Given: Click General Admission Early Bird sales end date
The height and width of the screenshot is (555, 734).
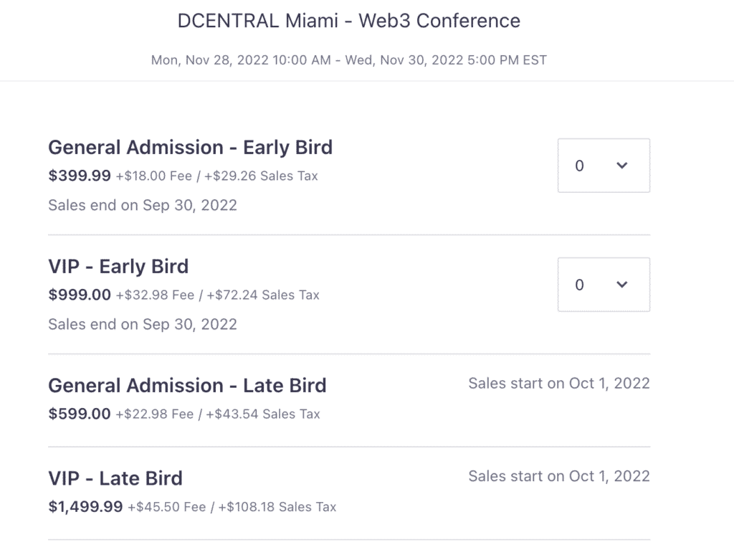Looking at the screenshot, I should coord(143,205).
